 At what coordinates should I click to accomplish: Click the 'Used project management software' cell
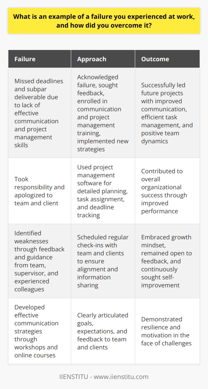click(103, 191)
